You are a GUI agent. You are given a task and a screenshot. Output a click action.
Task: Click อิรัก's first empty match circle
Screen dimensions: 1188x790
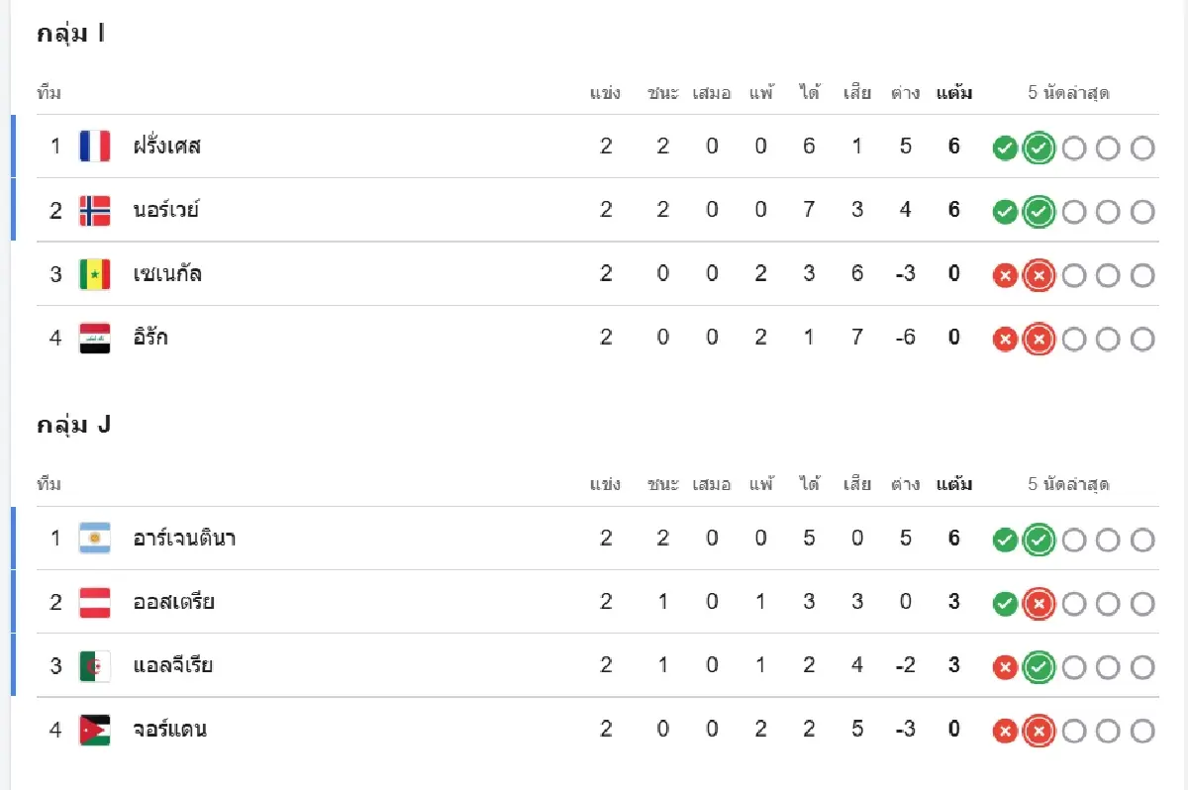point(1074,340)
